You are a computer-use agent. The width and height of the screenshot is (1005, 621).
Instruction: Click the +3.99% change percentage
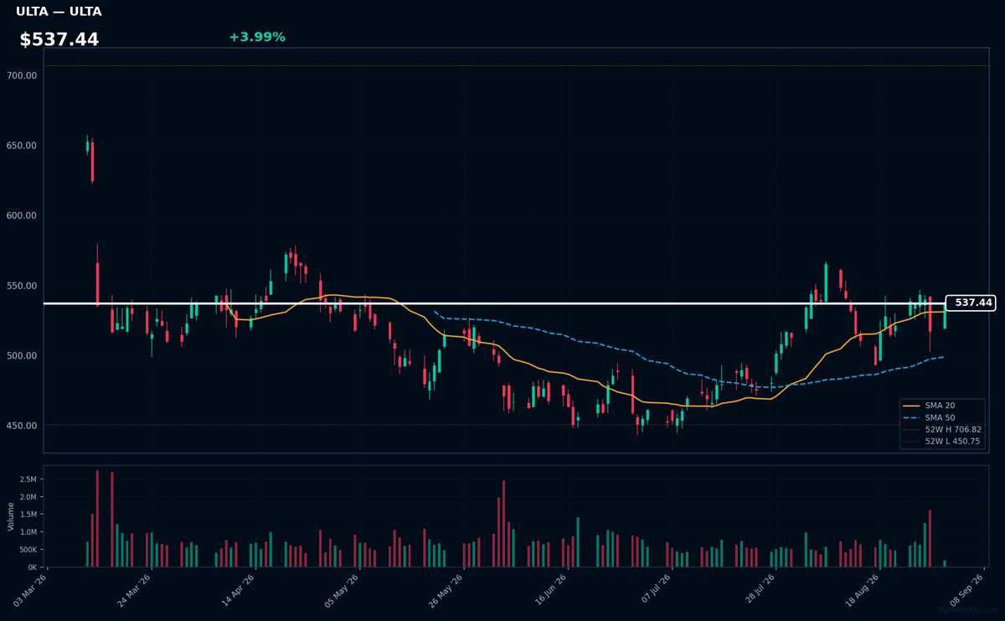coord(257,37)
